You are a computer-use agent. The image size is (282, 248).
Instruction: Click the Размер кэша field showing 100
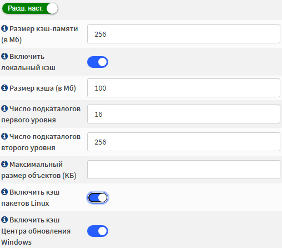click(184, 88)
